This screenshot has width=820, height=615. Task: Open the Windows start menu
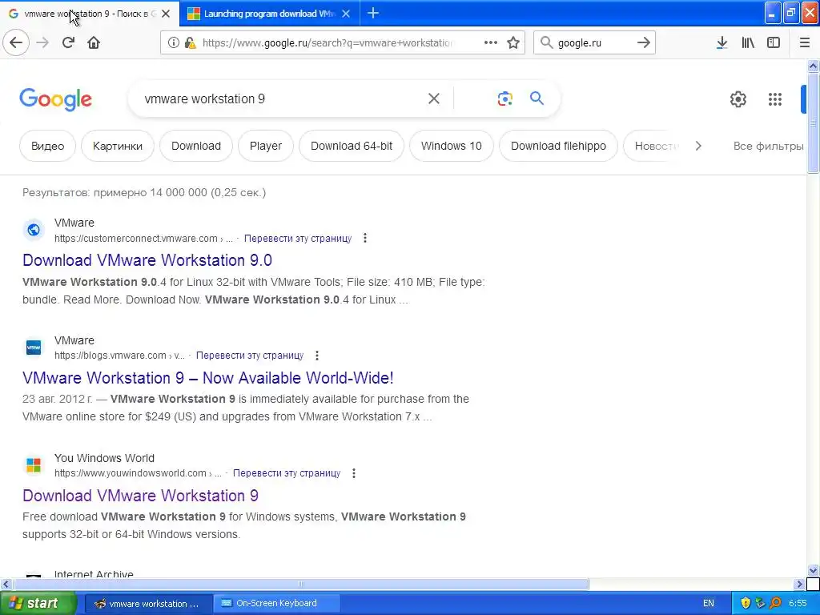pos(38,603)
